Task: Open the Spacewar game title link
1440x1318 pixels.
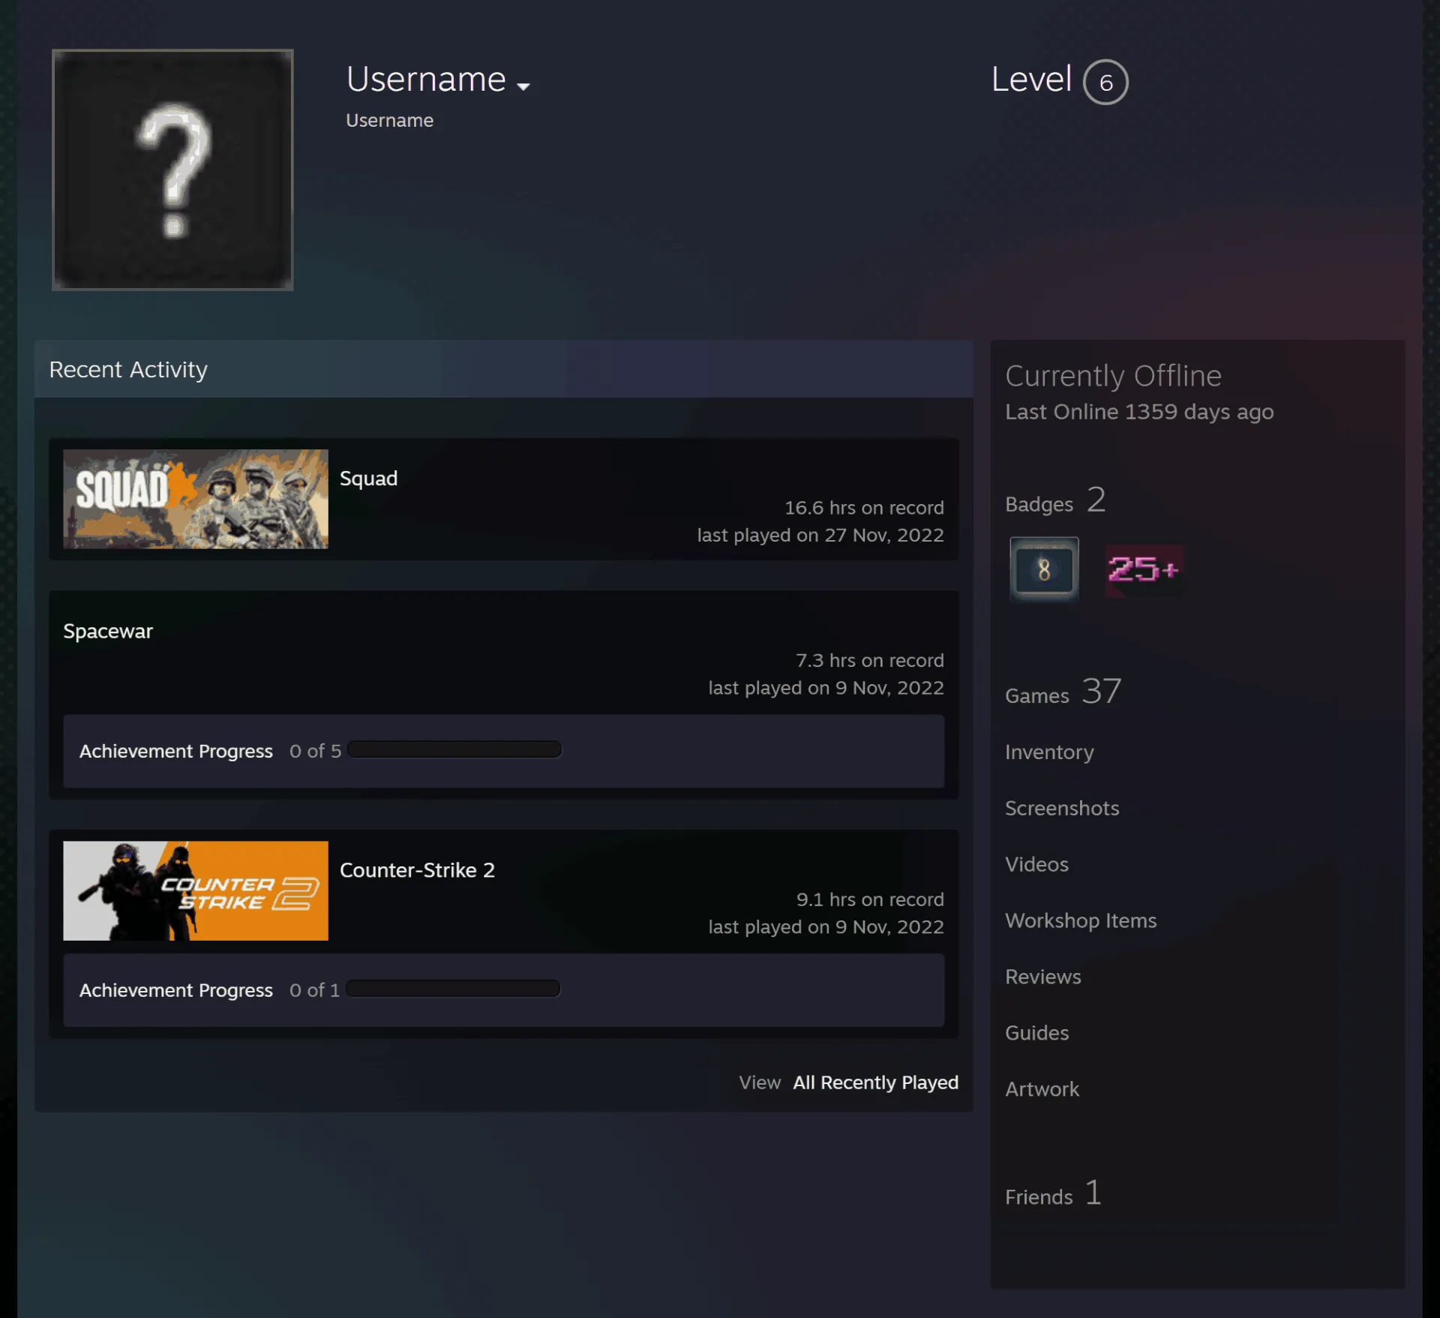Action: (x=108, y=632)
